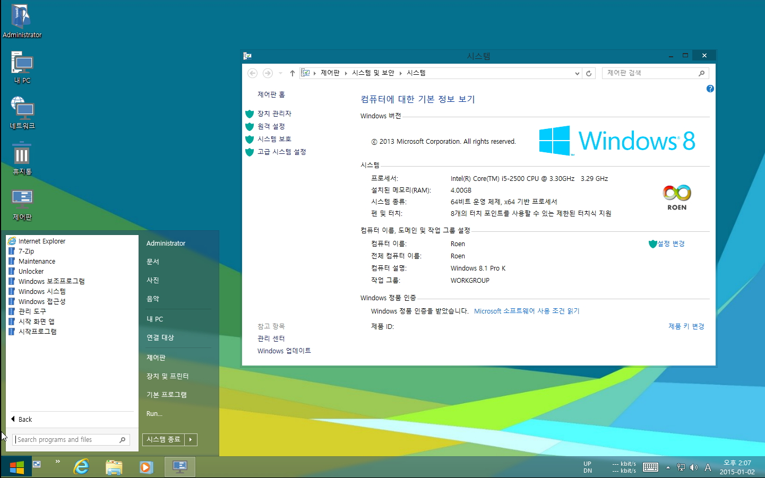The height and width of the screenshot is (478, 765).
Task: Click 설정 변경 link
Action: (x=671, y=244)
